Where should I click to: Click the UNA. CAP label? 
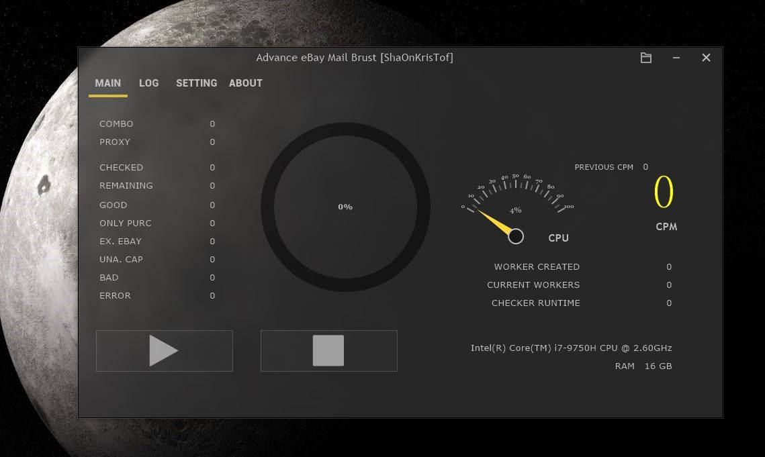pos(121,259)
